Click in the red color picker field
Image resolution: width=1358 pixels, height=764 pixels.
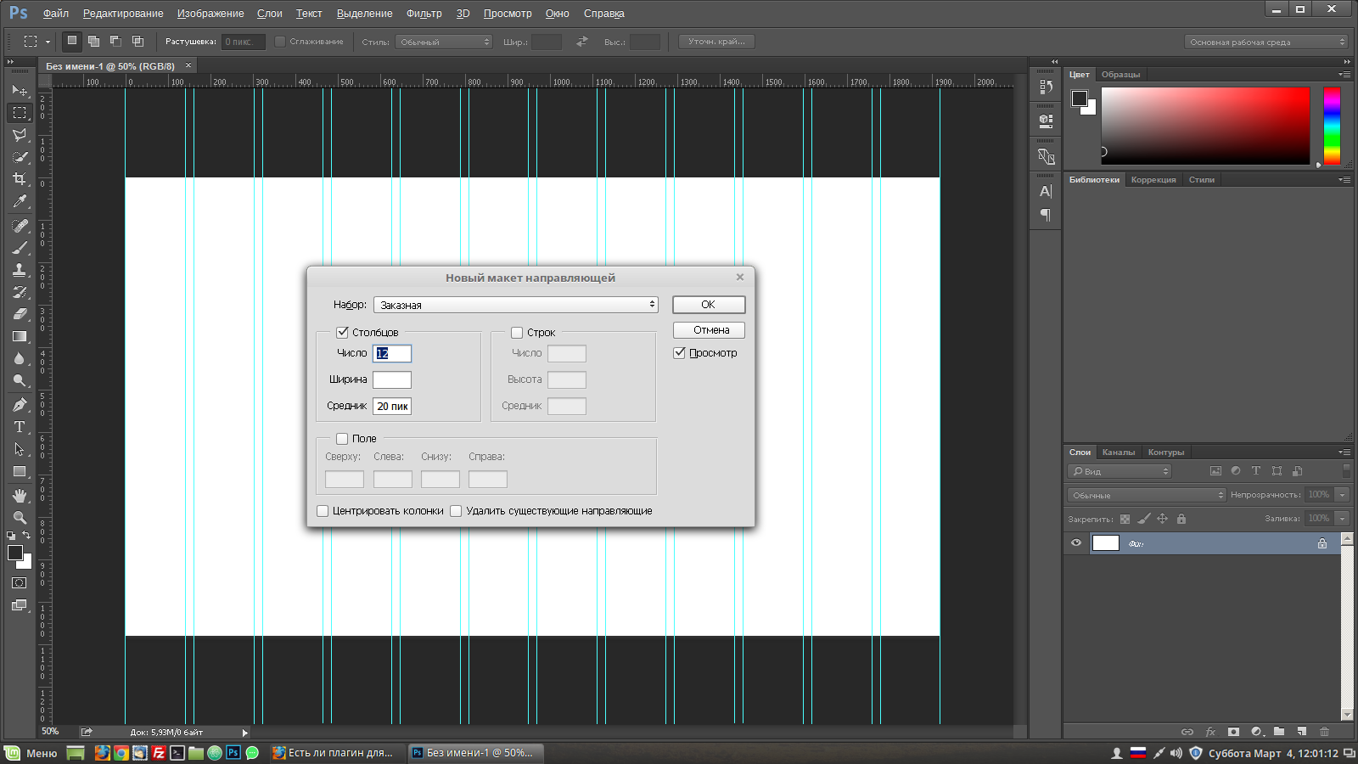1206,125
